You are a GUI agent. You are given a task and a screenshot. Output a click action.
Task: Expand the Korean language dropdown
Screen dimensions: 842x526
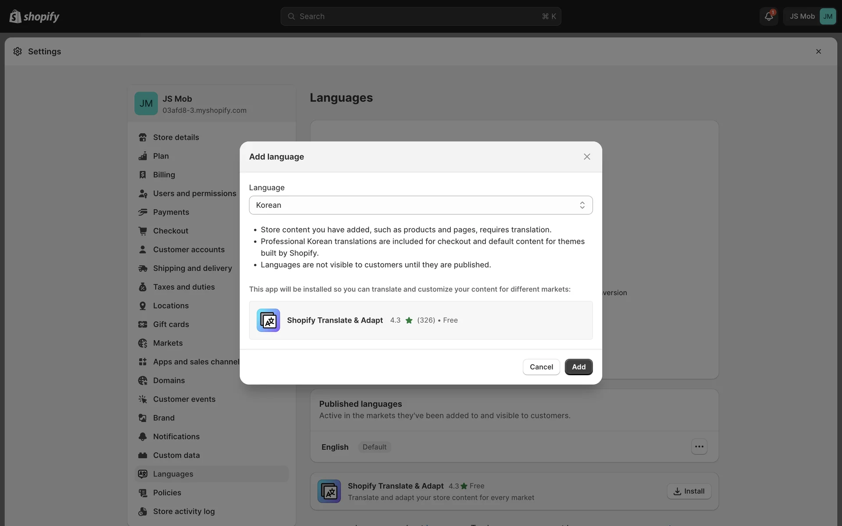(x=421, y=205)
